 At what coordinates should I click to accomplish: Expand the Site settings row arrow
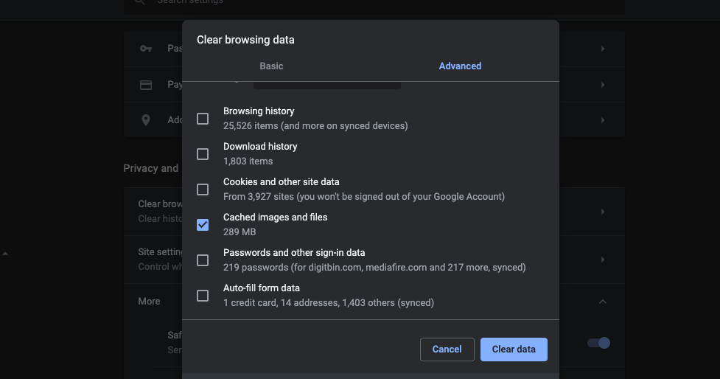602,260
